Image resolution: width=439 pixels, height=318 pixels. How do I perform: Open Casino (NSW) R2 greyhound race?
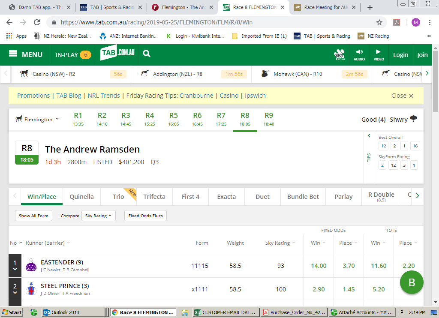point(71,74)
